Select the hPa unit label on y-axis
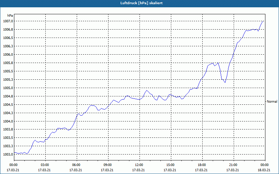279x174 pixels. (10, 16)
